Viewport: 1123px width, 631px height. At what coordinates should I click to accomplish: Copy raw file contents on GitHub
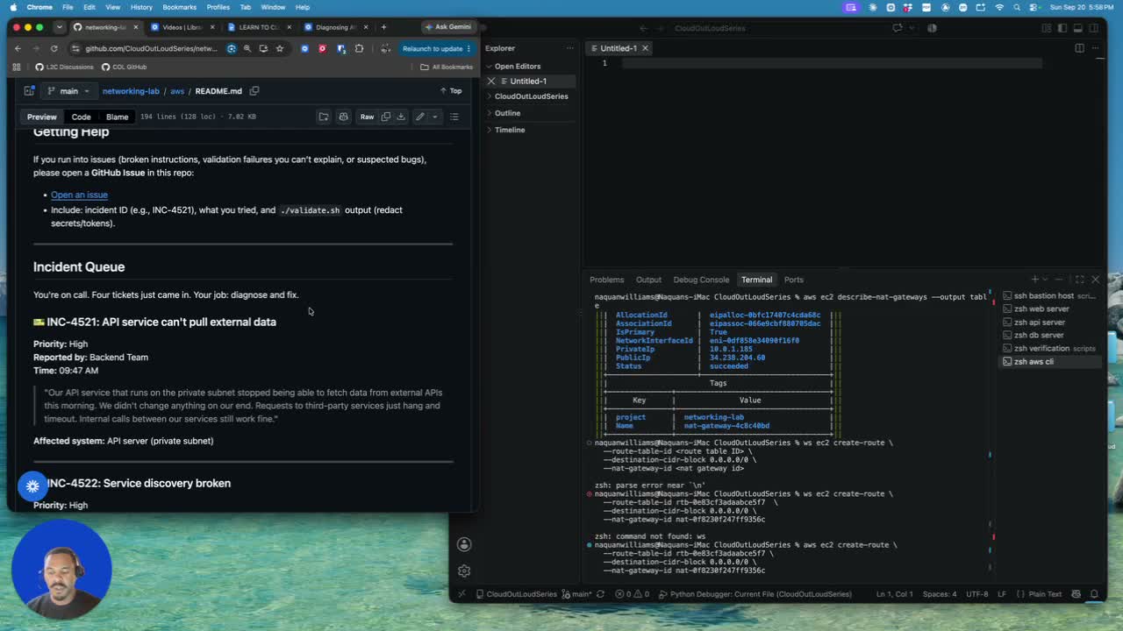[x=386, y=117]
